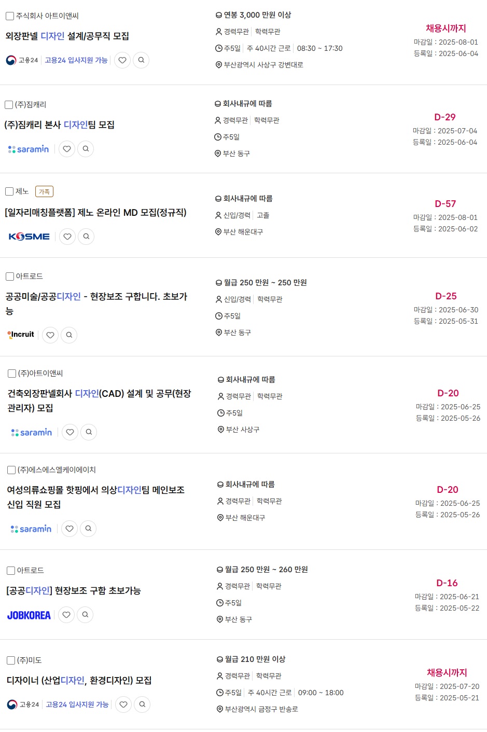487x732 pixels.
Task: Check the 주식회사 아트이앤씨 checkbox
Action: (10, 16)
